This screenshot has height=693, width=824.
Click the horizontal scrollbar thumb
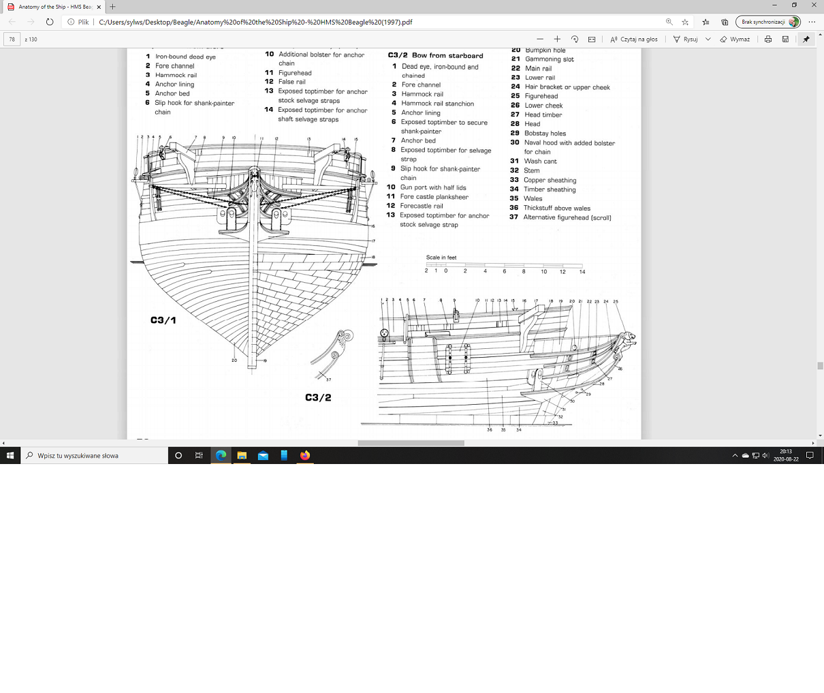(x=411, y=443)
